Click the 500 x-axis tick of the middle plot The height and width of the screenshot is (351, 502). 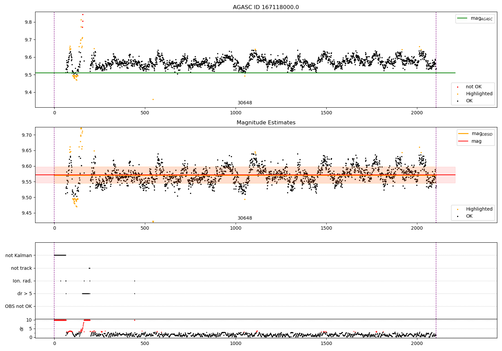[x=145, y=228]
